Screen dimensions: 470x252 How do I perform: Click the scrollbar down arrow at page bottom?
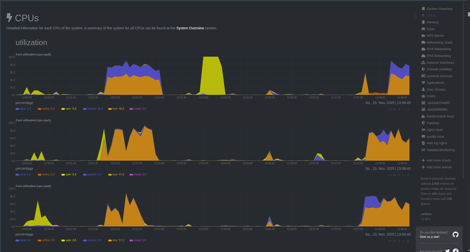(x=468, y=250)
